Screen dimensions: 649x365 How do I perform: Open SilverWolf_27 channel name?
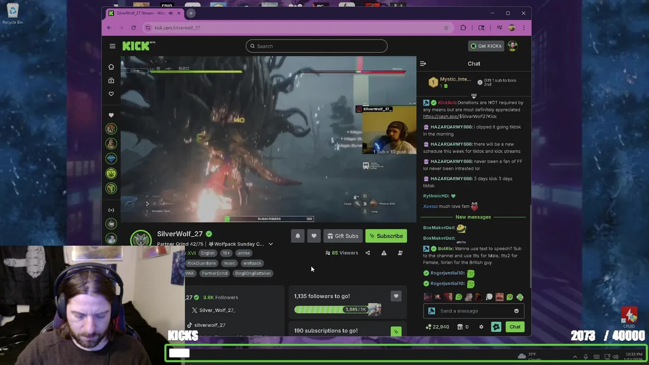(x=179, y=234)
